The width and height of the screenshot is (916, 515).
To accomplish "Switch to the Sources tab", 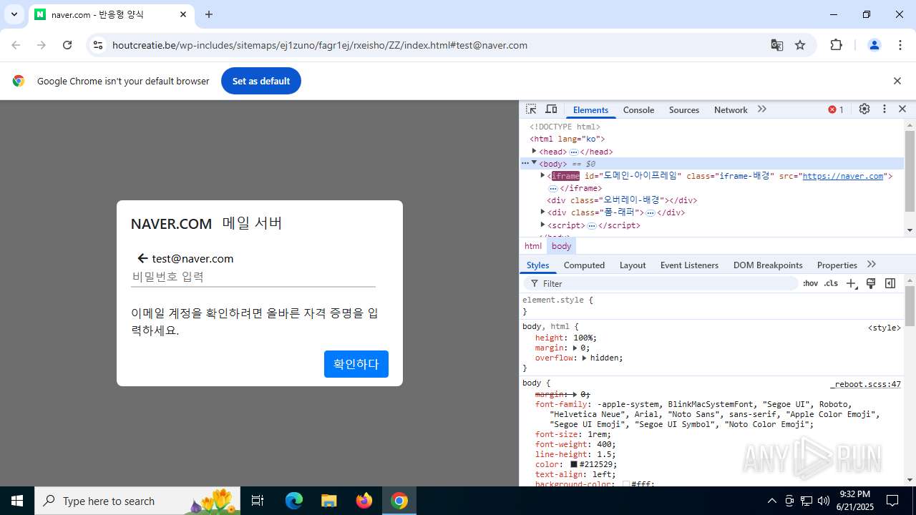I will click(x=684, y=110).
